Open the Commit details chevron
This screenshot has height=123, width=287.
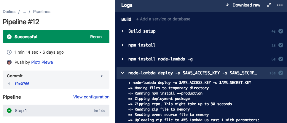pyautogui.click(x=102, y=76)
